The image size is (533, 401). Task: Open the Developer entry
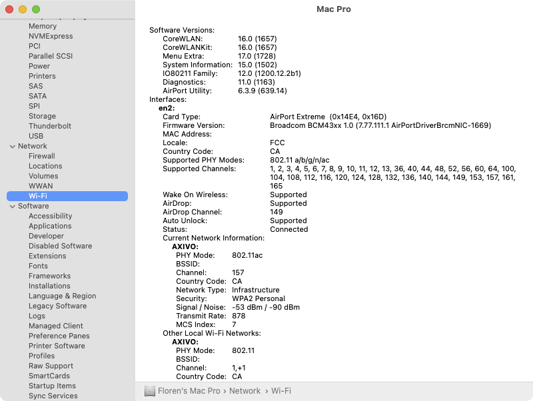(x=46, y=236)
